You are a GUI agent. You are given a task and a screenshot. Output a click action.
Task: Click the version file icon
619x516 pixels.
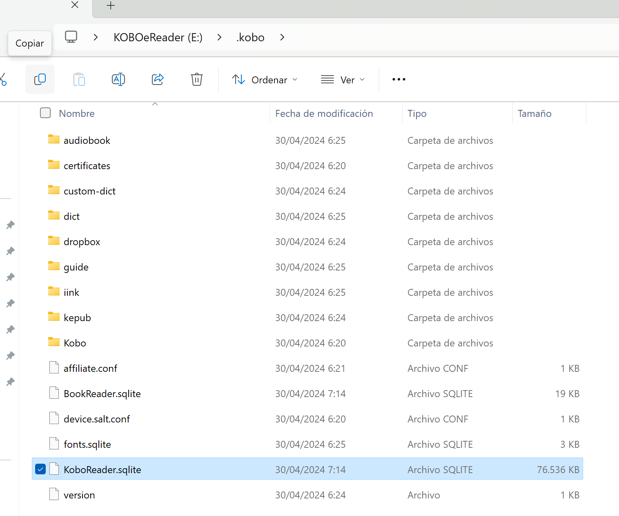coord(54,494)
